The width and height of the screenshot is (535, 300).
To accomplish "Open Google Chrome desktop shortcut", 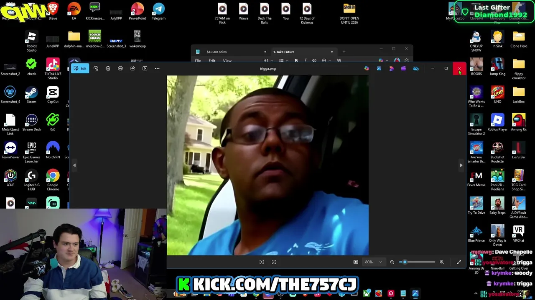I will point(53,180).
